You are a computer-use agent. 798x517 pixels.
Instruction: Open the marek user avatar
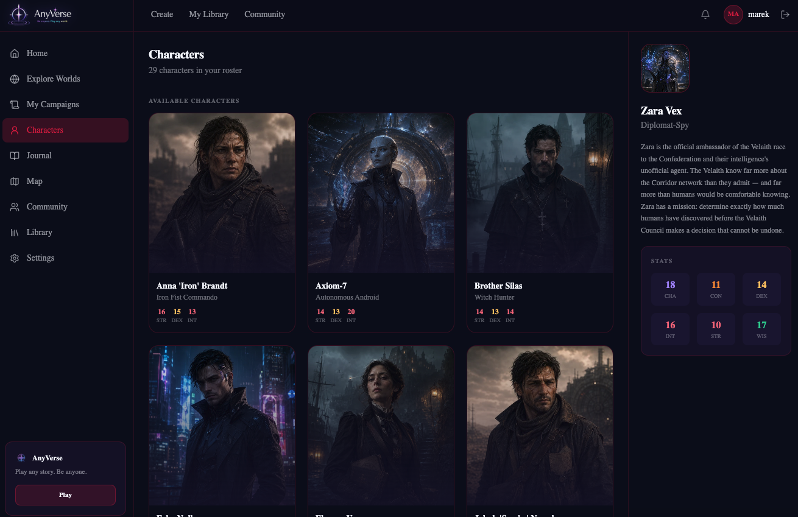point(733,14)
